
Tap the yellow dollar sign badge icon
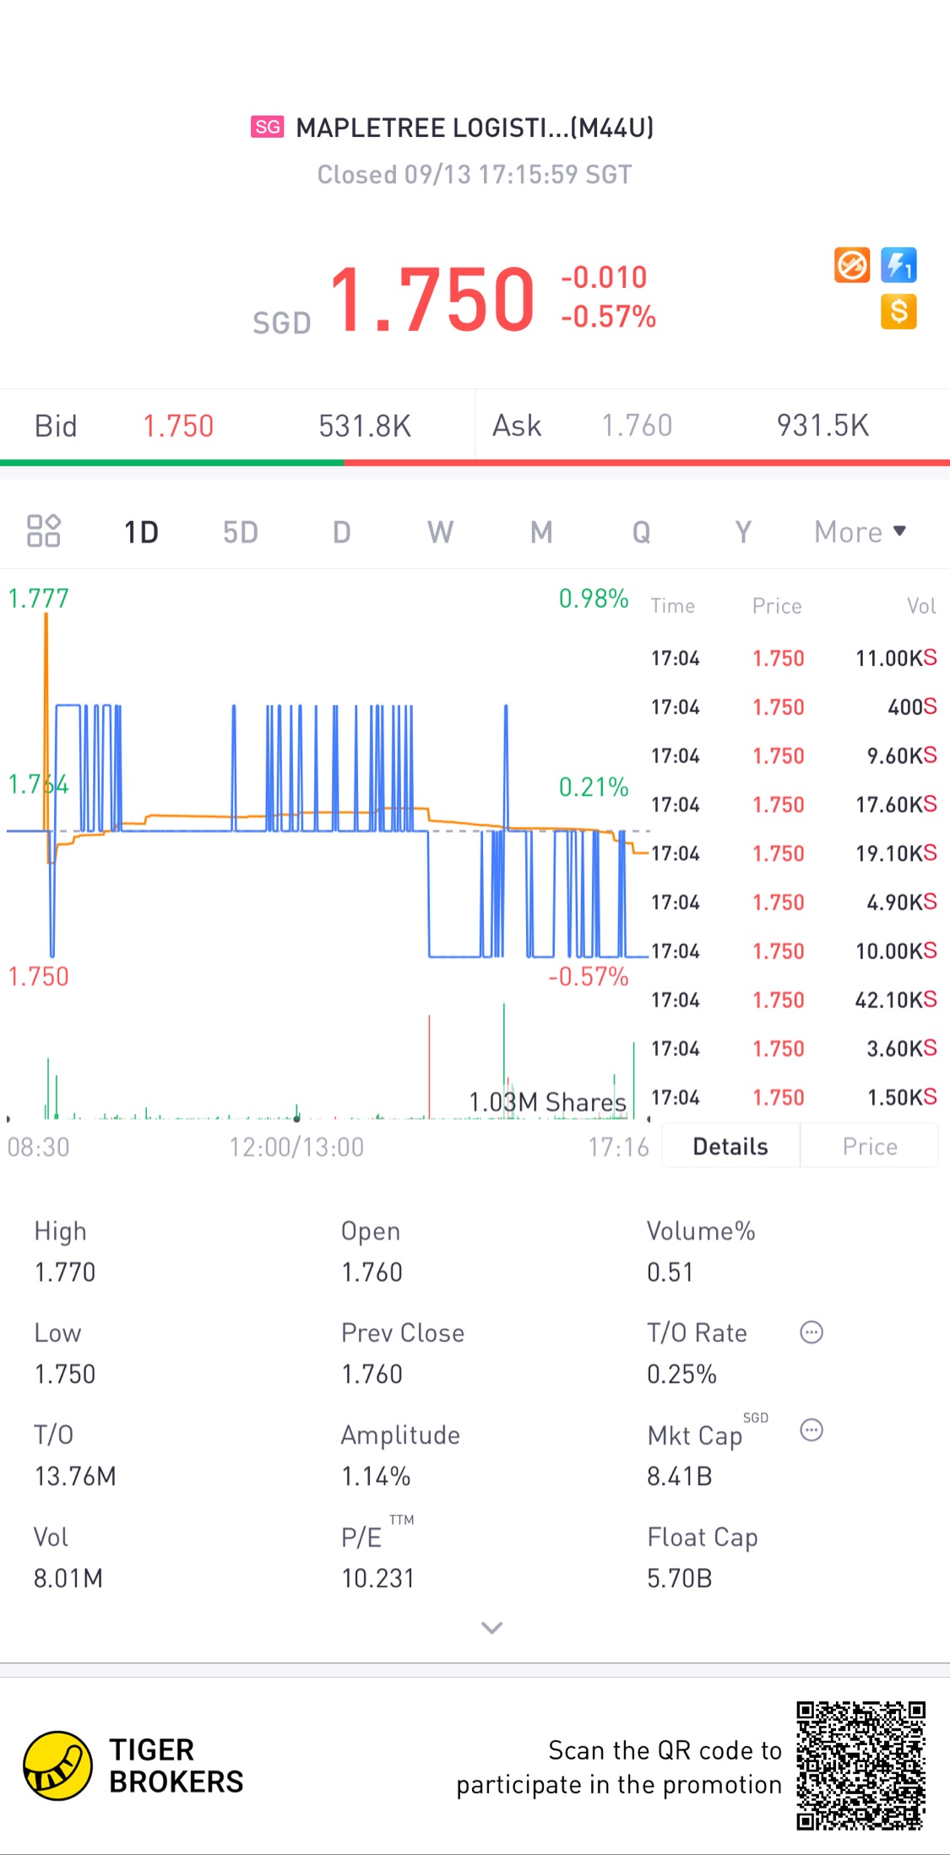pyautogui.click(x=898, y=312)
